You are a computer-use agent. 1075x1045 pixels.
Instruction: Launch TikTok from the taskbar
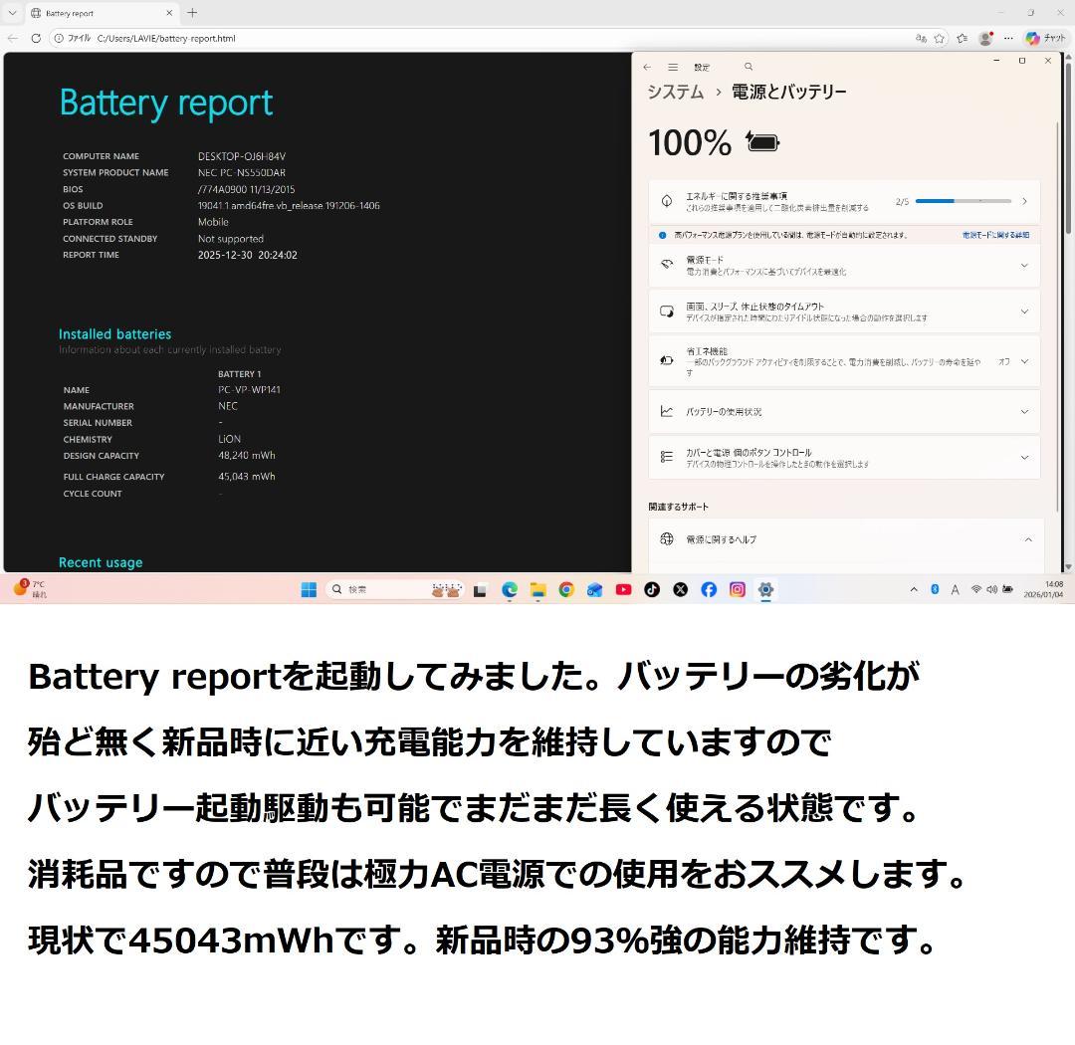[652, 589]
